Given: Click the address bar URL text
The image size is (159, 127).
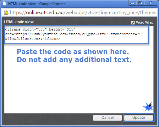Looking at the screenshot, I should click(83, 13).
